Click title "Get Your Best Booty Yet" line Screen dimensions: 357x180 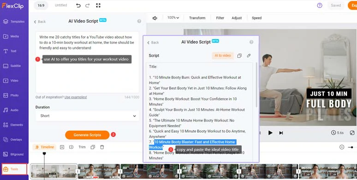(x=197, y=91)
